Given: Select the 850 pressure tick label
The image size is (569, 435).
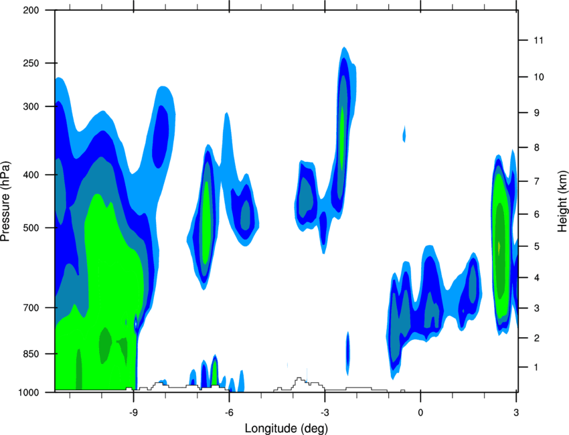Looking at the screenshot, I should tap(31, 354).
